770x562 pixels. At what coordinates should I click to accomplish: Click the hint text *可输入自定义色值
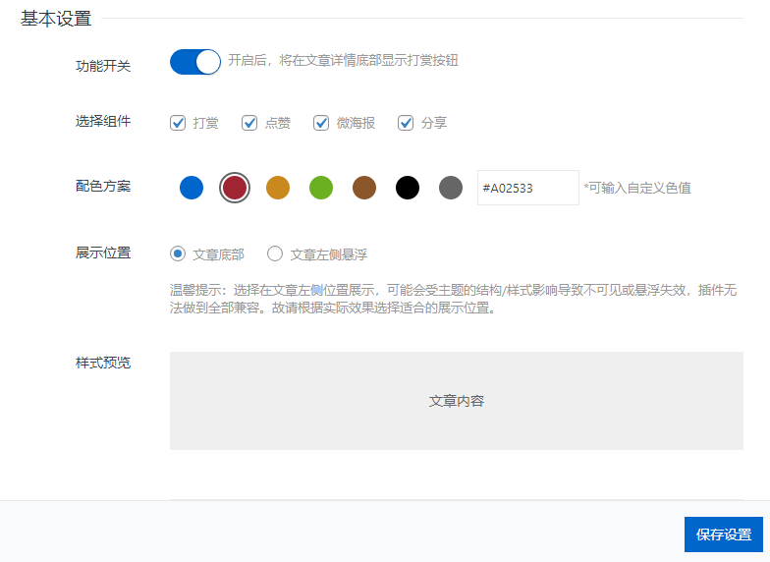pos(637,188)
